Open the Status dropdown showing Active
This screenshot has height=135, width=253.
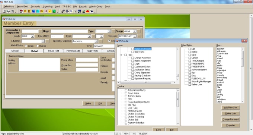(135, 31)
